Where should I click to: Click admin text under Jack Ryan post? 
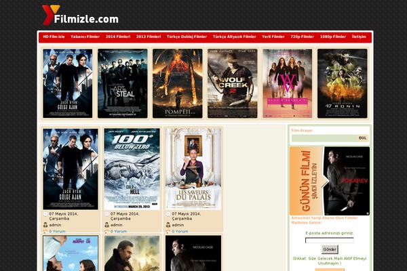[x=56, y=225]
